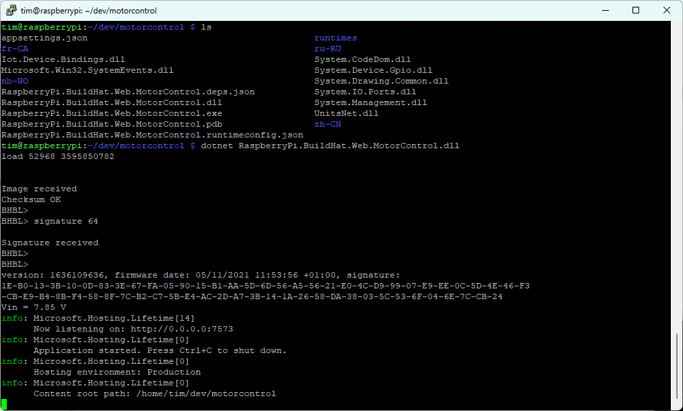Click the dotnet RaspberryPi.BuildHat.Web.MotorControl.dll command
Image resolution: width=683 pixels, height=411 pixels.
pyautogui.click(x=330, y=146)
